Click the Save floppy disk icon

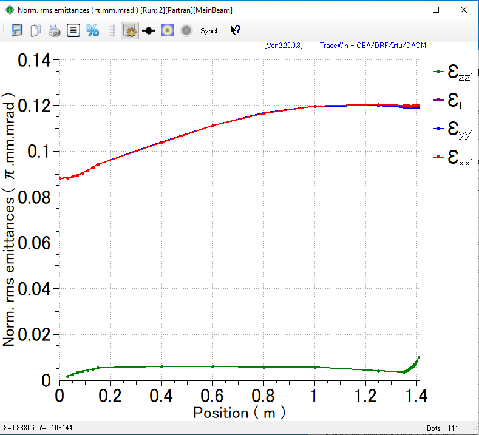pyautogui.click(x=17, y=30)
